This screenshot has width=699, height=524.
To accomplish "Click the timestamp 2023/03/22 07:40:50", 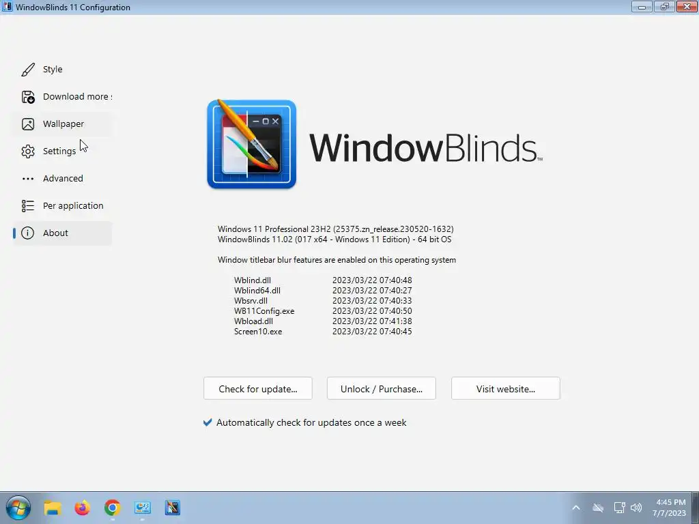I will 372,311.
